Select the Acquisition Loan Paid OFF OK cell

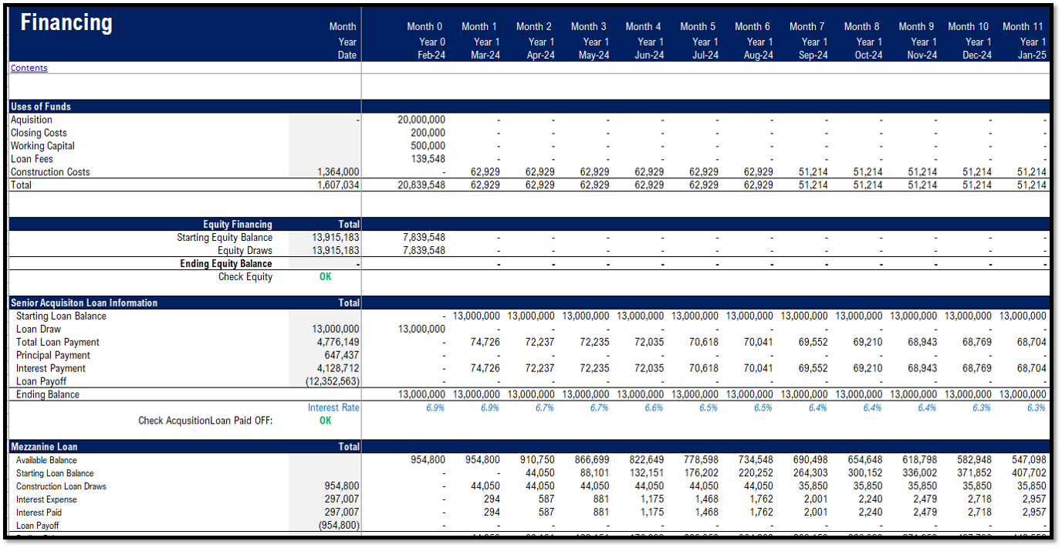(x=326, y=421)
